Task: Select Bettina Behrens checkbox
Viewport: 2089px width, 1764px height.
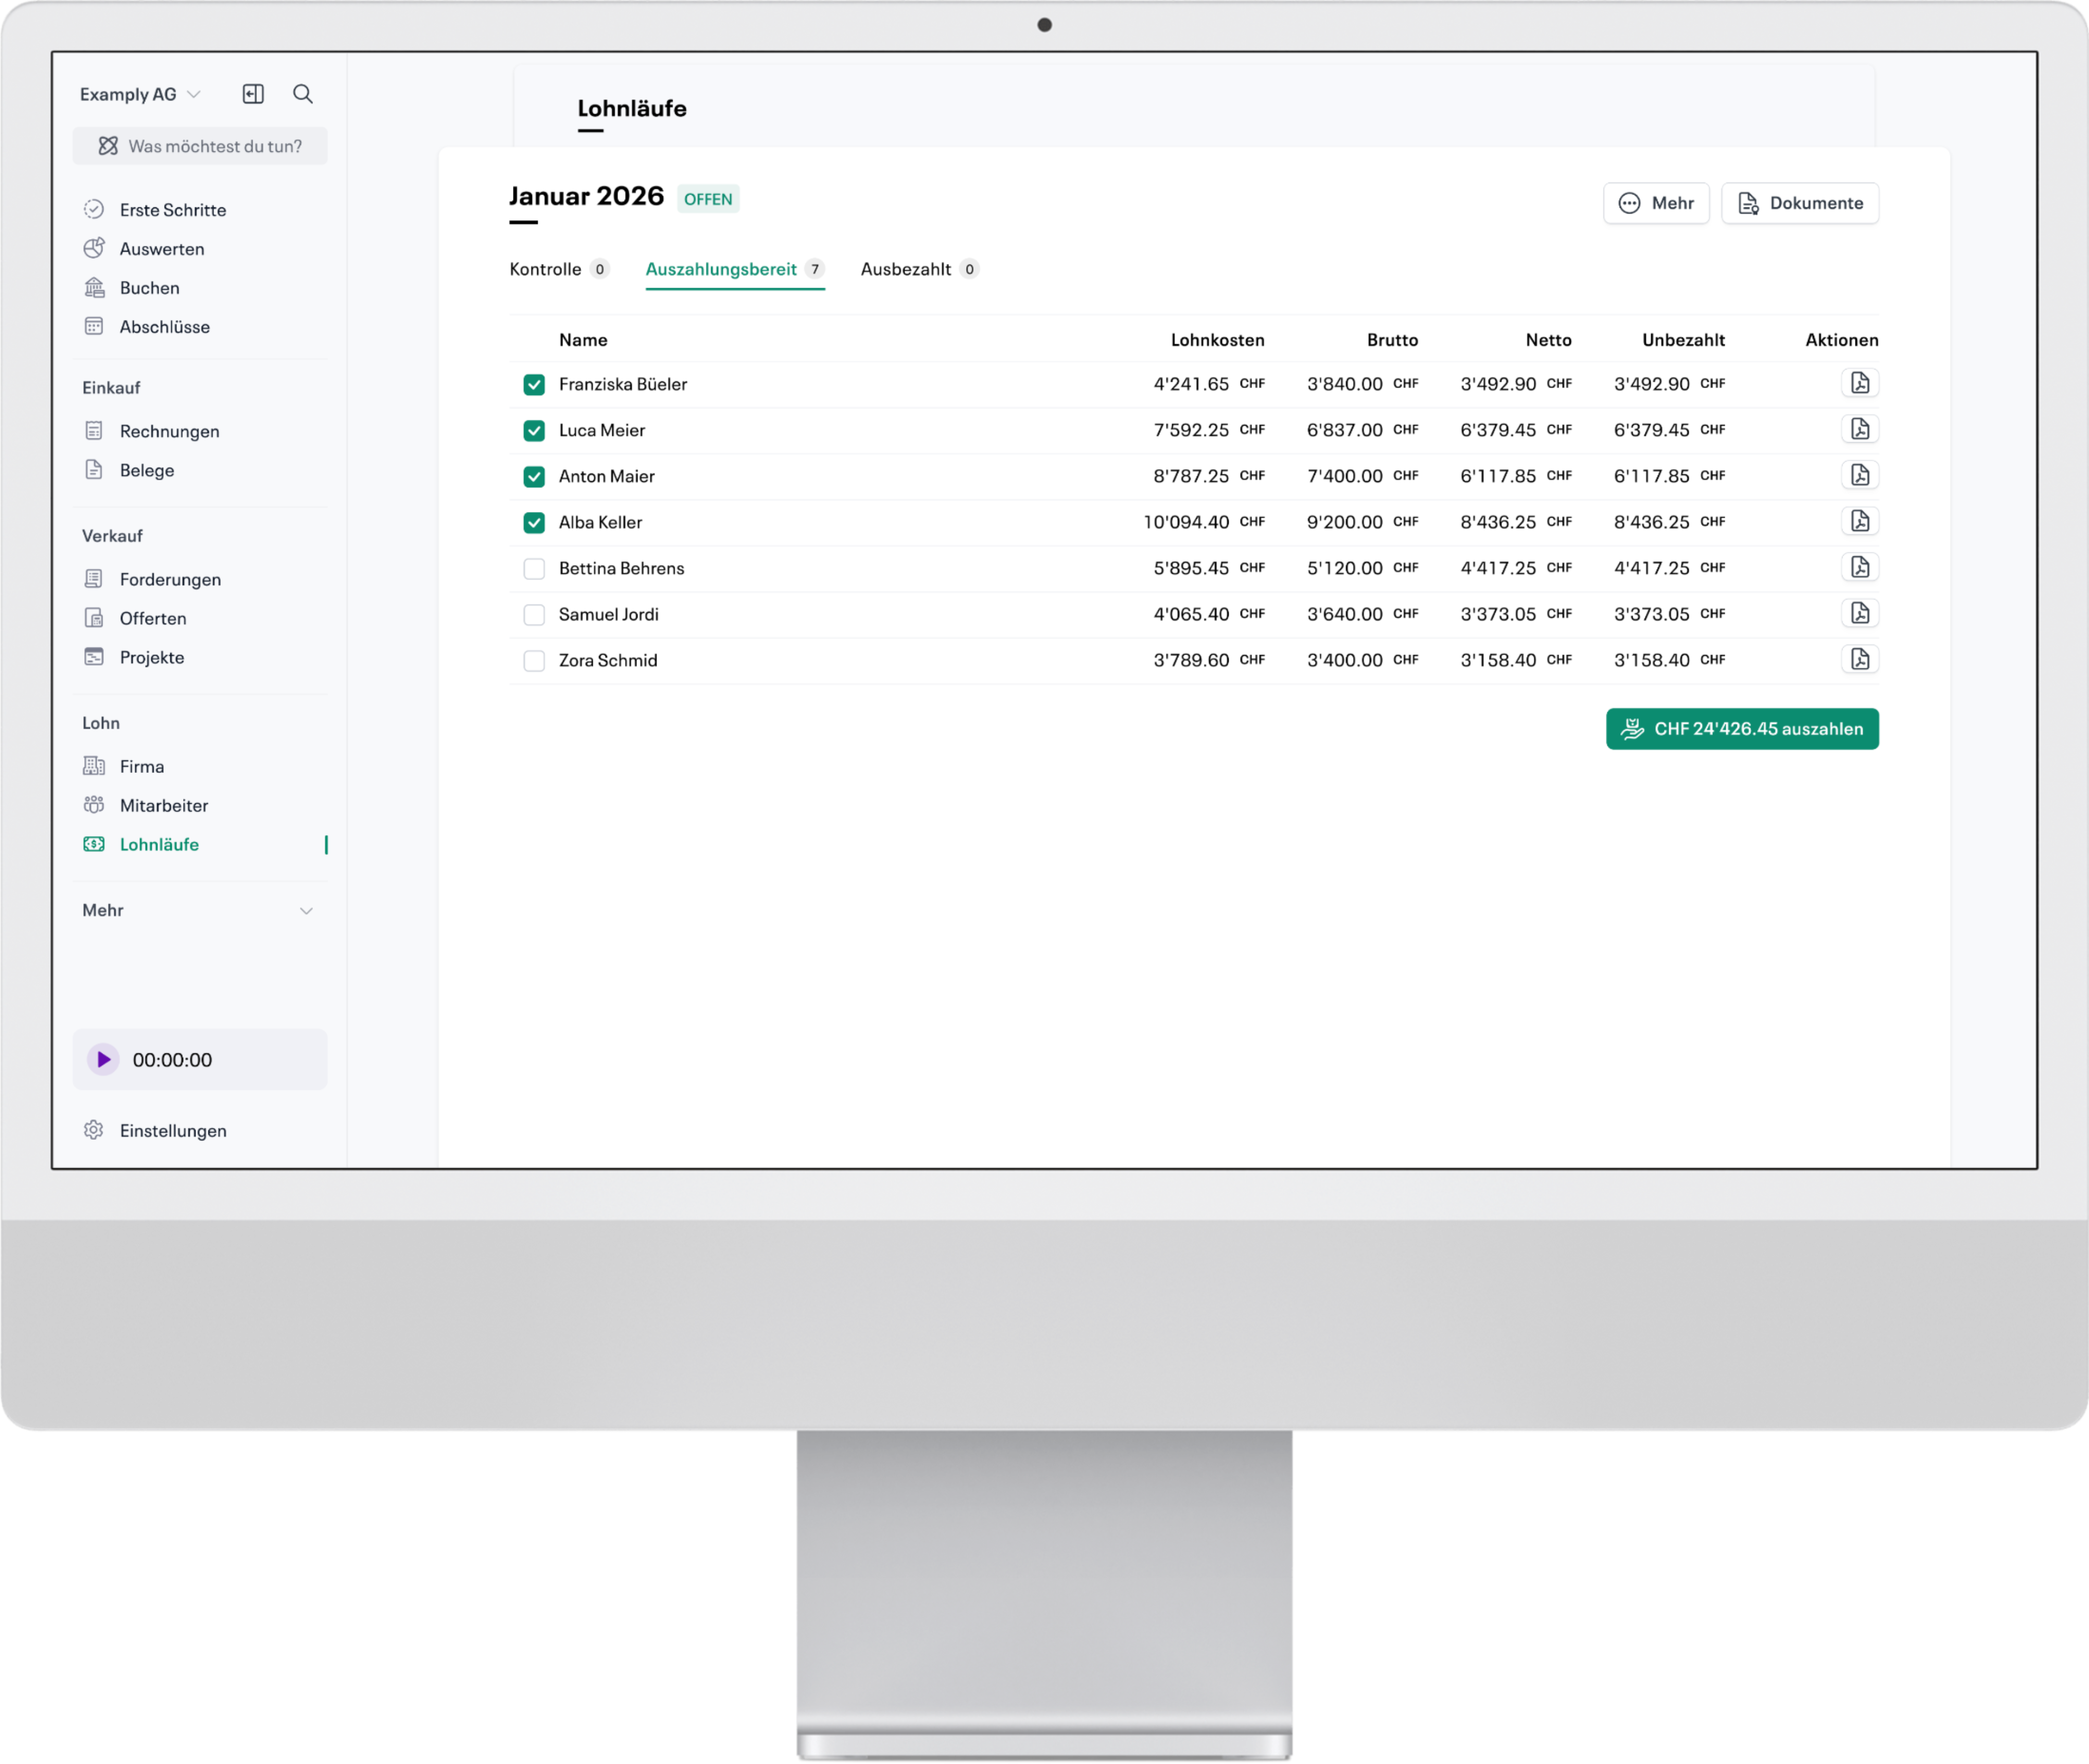Action: click(x=534, y=569)
